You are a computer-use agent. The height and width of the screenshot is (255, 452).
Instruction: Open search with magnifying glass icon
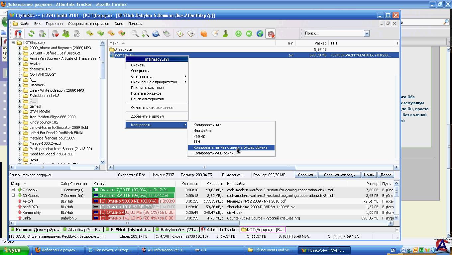click(x=135, y=34)
